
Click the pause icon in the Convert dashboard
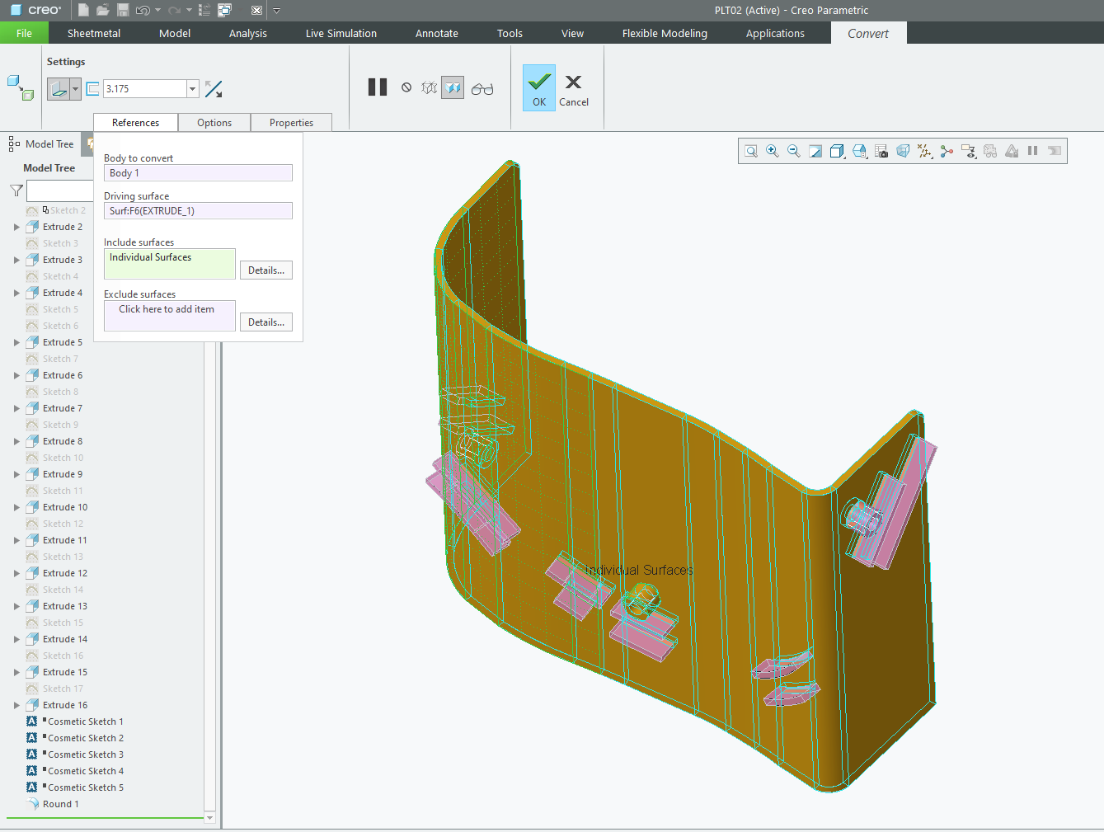[x=378, y=87]
